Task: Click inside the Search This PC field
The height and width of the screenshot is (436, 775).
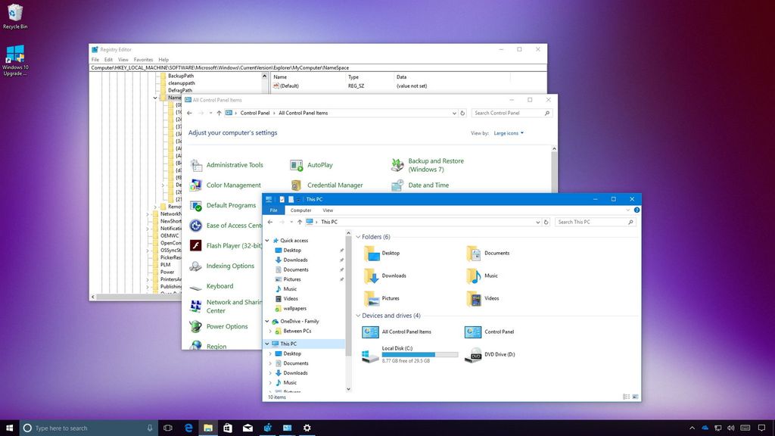Action: pyautogui.click(x=592, y=222)
